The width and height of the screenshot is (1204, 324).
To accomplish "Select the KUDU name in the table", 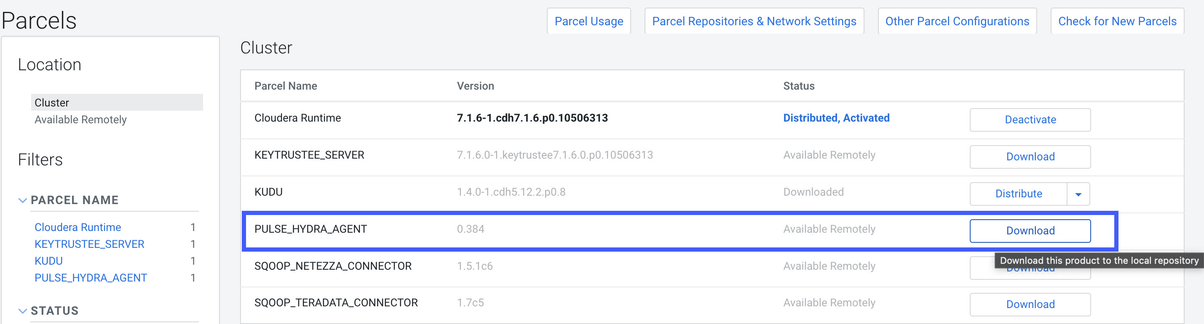I will tap(268, 192).
